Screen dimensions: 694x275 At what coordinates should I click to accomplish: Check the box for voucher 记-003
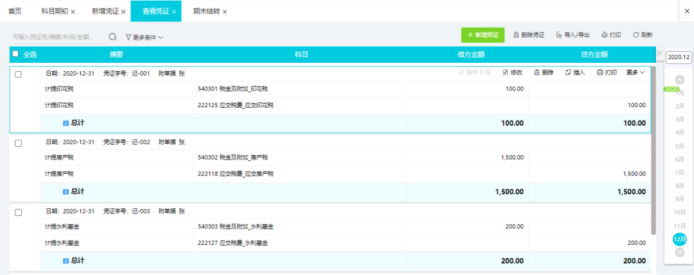click(18, 213)
